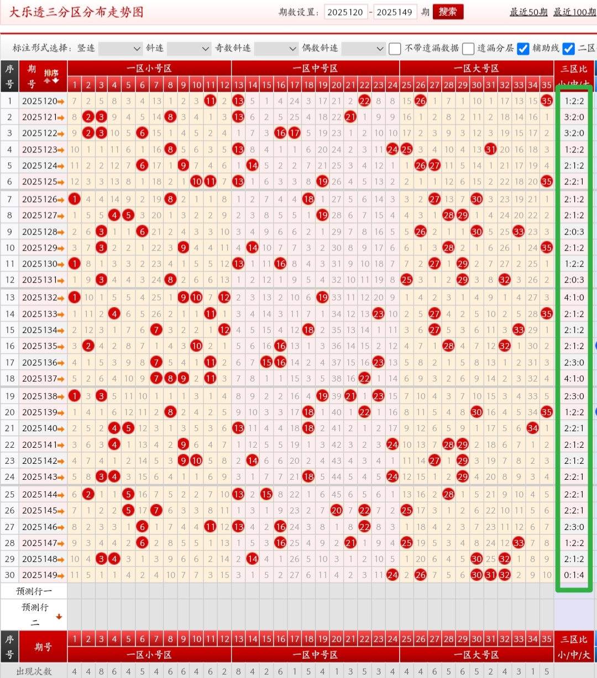Open the 最近50期 link

[528, 12]
